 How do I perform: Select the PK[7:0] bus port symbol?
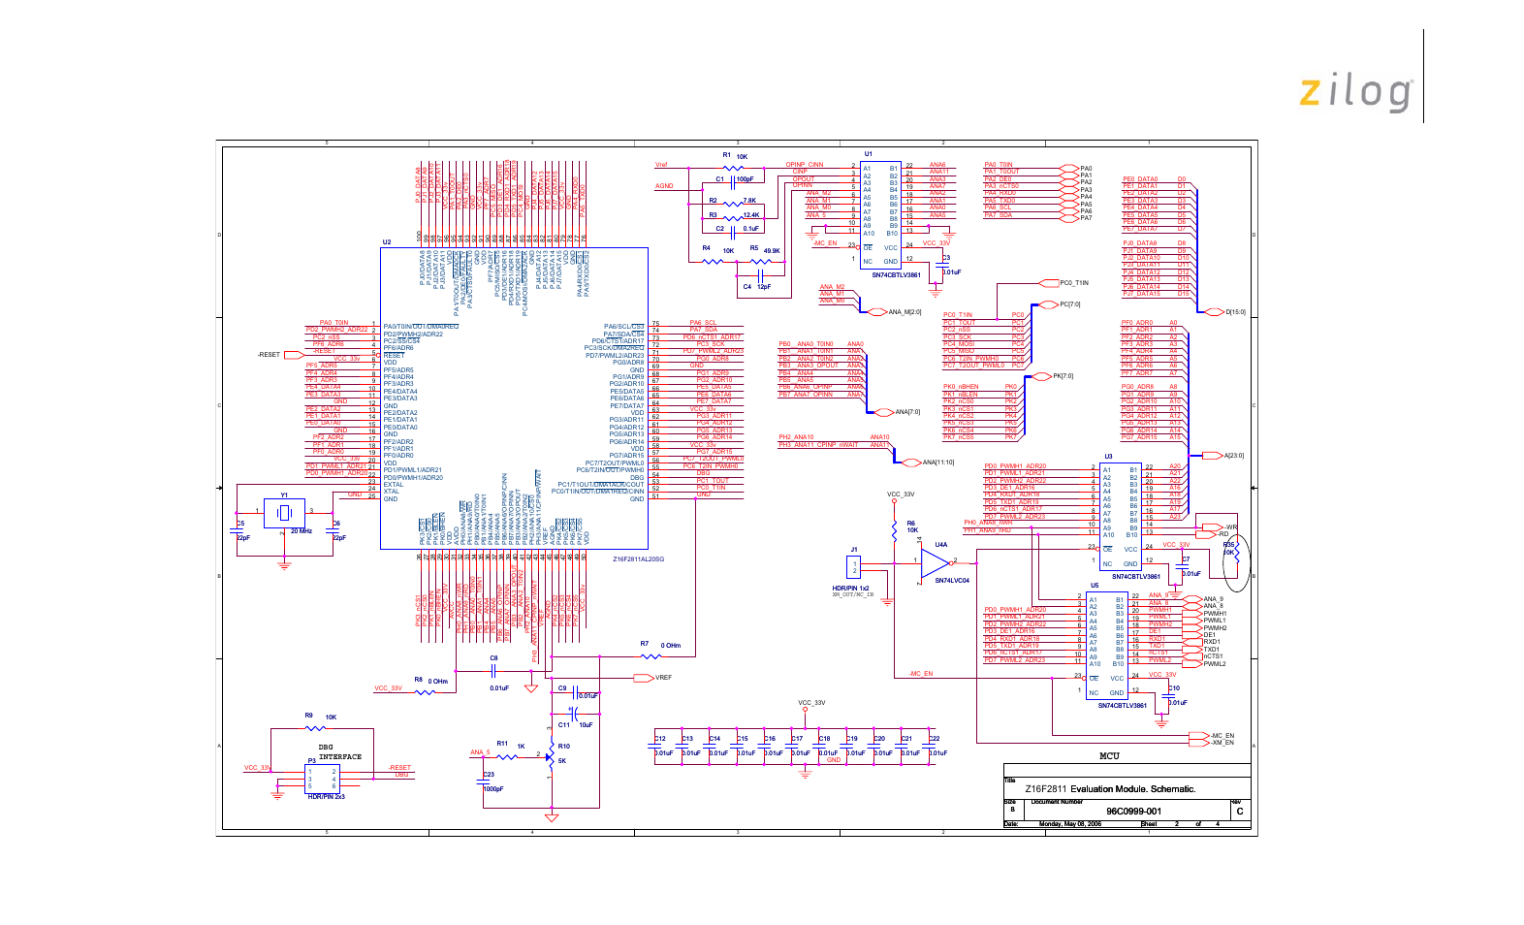[x=1040, y=376]
